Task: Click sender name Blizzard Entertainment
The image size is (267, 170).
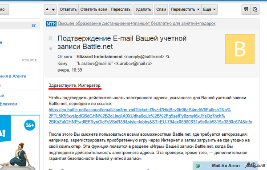Action: [x=99, y=57]
